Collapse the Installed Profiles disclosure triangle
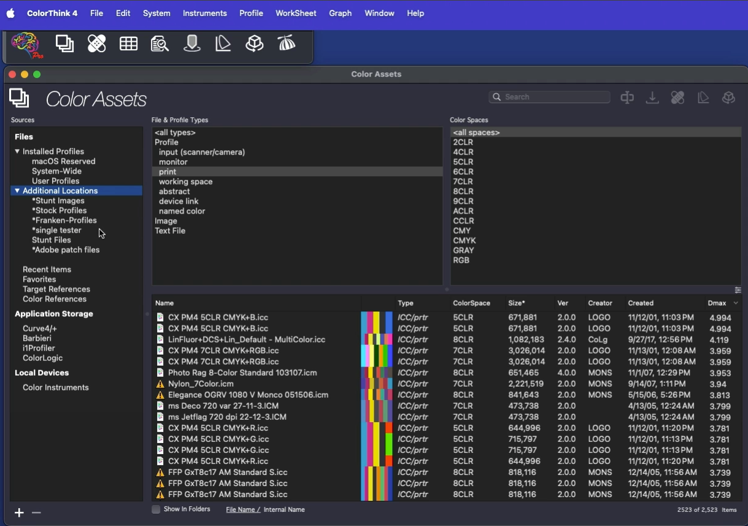Viewport: 748px width, 526px height. click(x=17, y=152)
